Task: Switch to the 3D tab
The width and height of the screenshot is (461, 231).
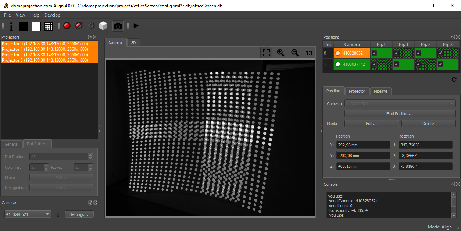Action: click(x=133, y=43)
